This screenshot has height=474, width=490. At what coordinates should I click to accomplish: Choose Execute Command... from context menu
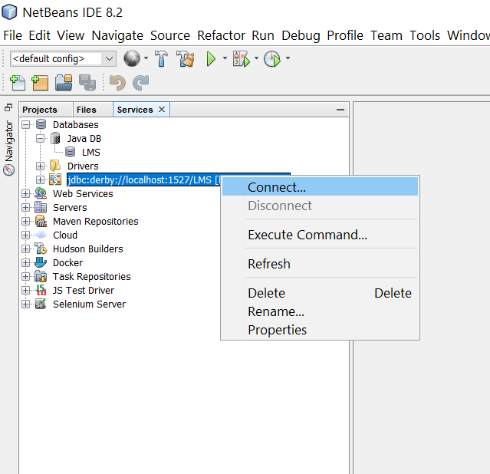coord(320,235)
